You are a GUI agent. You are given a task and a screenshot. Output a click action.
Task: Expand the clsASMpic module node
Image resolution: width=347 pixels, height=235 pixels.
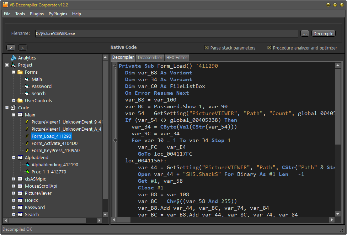(14, 179)
